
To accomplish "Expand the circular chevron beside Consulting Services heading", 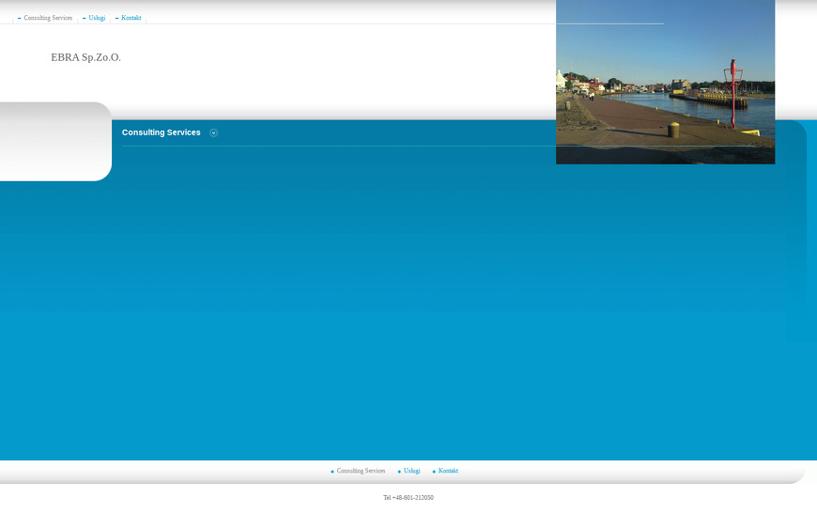I will point(214,132).
